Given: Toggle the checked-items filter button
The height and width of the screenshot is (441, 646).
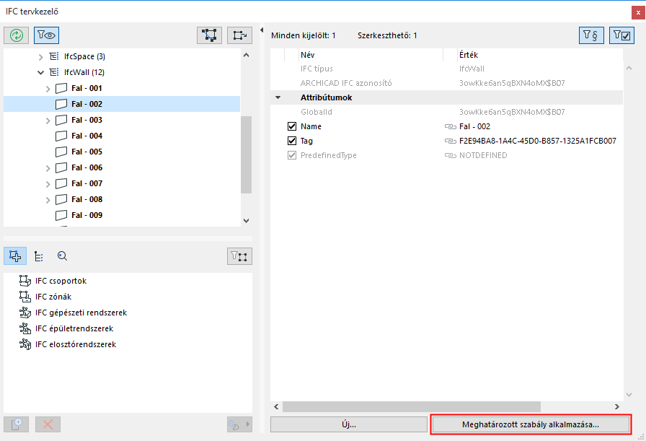Looking at the screenshot, I should 621,35.
